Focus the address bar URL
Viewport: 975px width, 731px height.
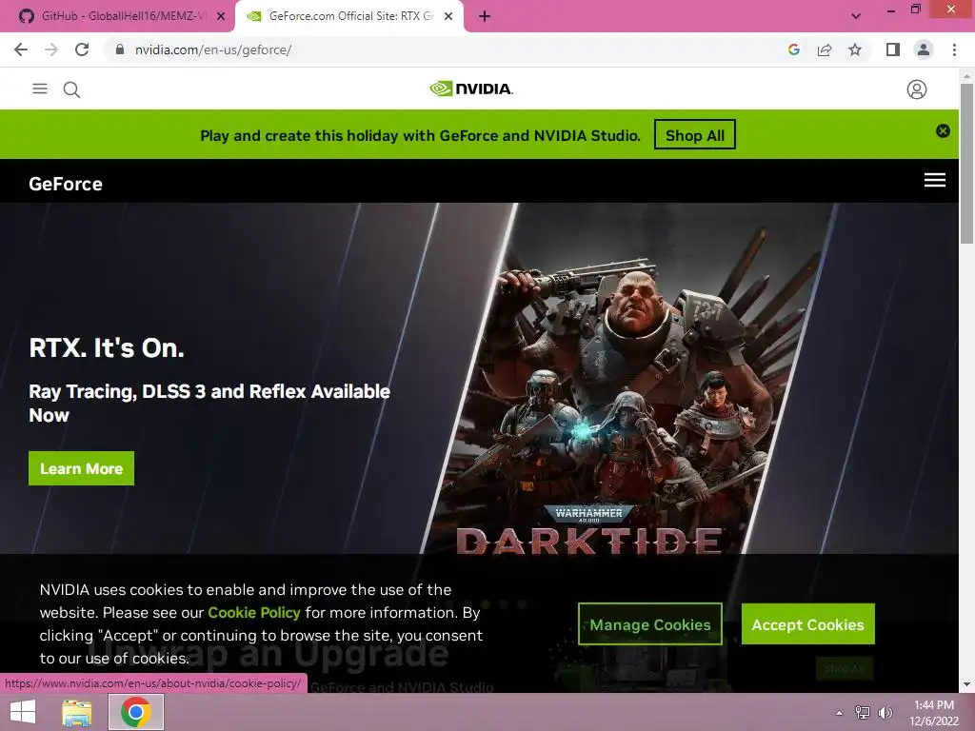click(x=213, y=49)
